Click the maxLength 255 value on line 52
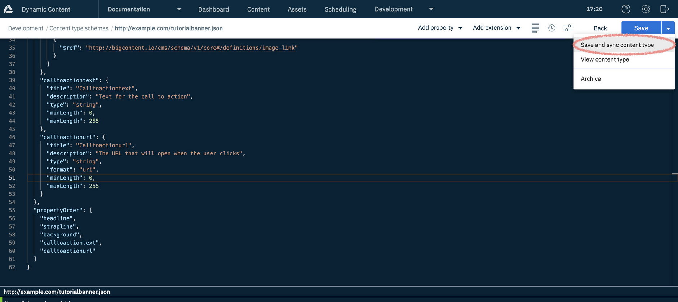The image size is (678, 302). tap(94, 186)
